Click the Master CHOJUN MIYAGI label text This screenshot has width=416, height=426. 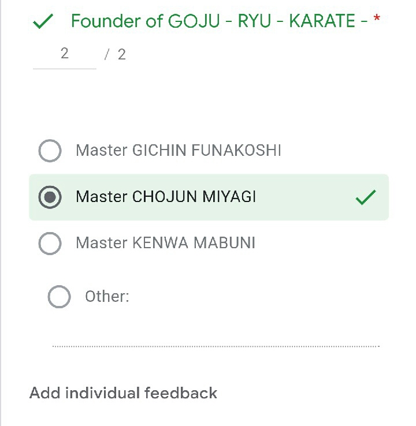point(165,197)
